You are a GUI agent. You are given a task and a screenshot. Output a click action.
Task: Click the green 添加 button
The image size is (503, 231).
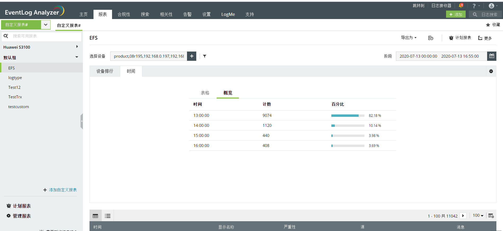456,14
